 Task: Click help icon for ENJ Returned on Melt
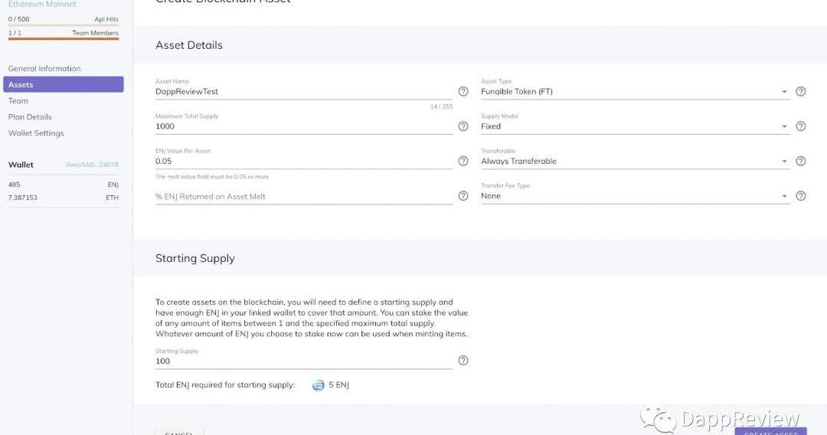(463, 196)
